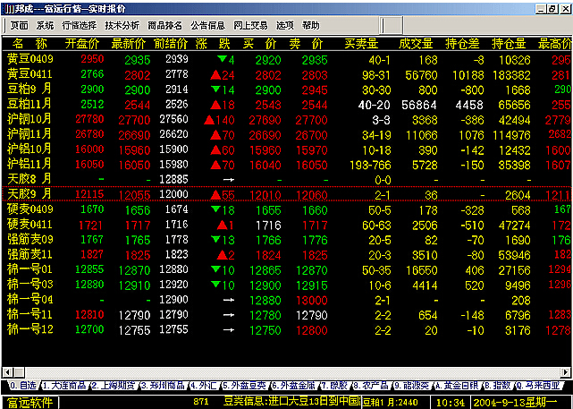Viewport: 573px width, 409px height.
Task: Click the 前结价 column header
Action: coord(171,44)
